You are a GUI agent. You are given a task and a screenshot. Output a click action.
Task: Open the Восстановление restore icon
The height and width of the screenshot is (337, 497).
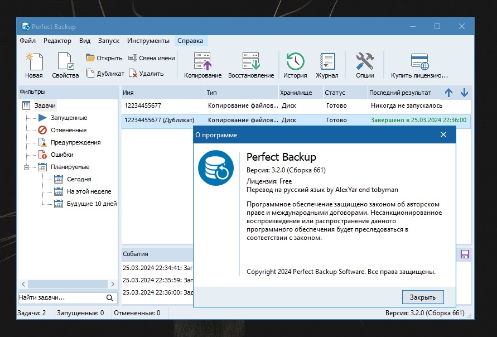click(x=251, y=61)
